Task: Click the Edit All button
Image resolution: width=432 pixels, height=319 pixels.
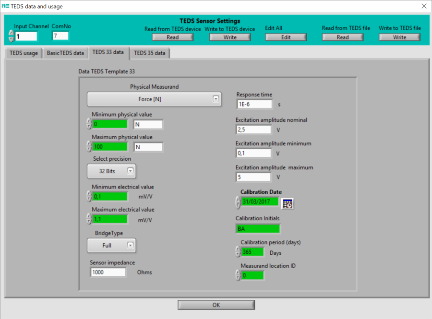Action: 286,37
